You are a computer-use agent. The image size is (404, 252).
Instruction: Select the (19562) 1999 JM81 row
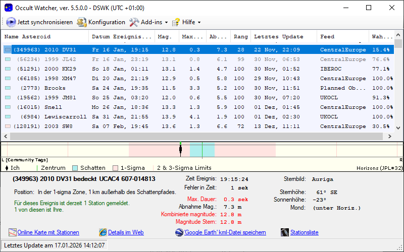pyautogui.click(x=198, y=98)
